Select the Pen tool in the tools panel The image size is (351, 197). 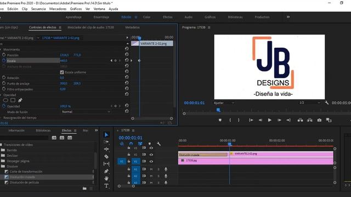coord(106,171)
